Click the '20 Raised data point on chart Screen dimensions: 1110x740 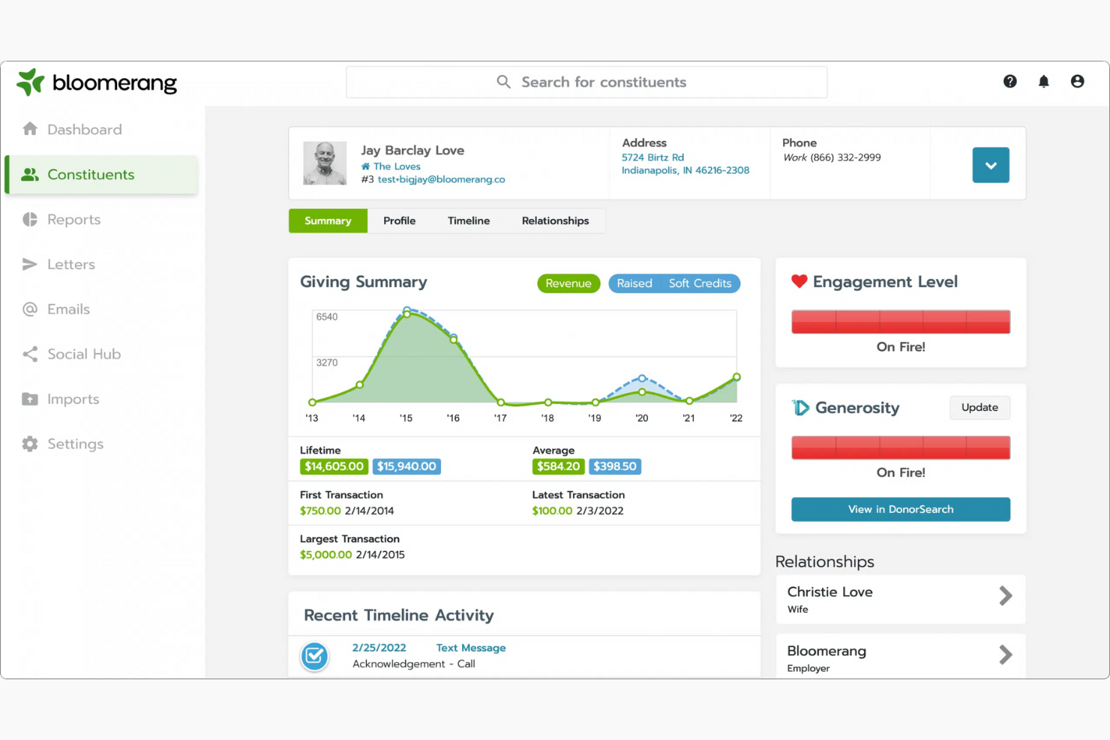pyautogui.click(x=642, y=379)
